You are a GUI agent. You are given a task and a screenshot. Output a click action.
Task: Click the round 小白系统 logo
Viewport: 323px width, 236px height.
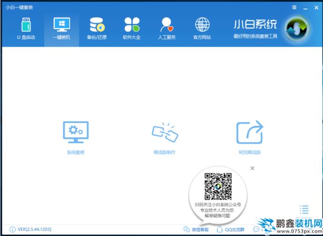(x=297, y=29)
